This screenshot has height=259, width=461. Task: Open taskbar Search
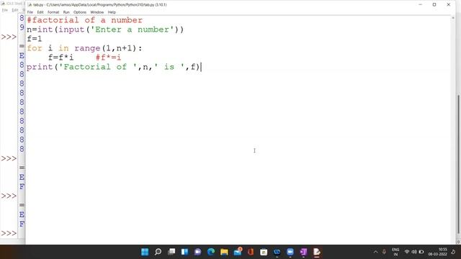[x=158, y=252]
